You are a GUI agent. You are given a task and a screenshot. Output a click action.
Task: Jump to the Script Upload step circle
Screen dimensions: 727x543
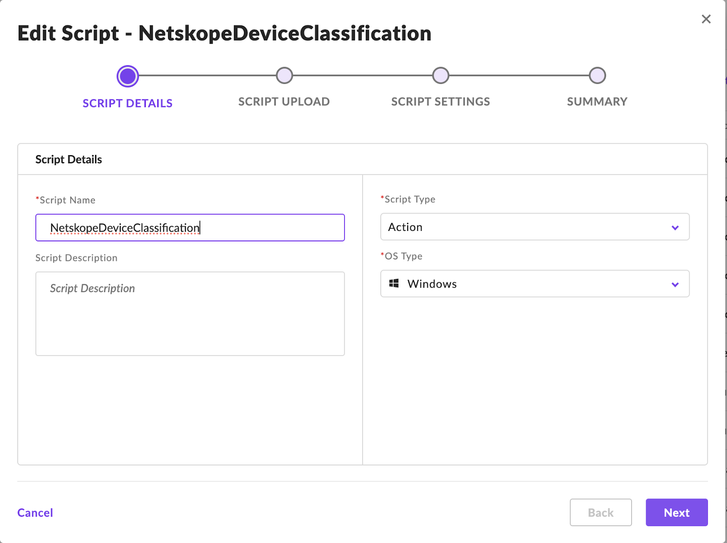(284, 76)
